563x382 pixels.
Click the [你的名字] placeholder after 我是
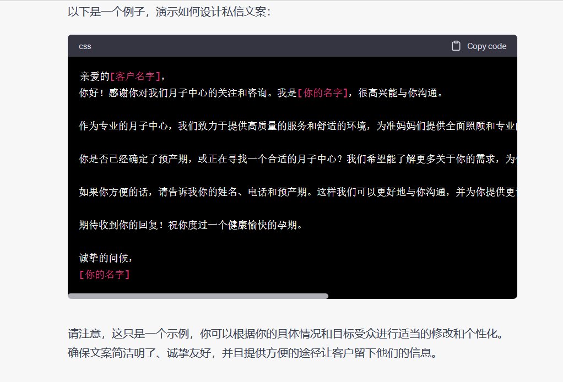click(323, 93)
